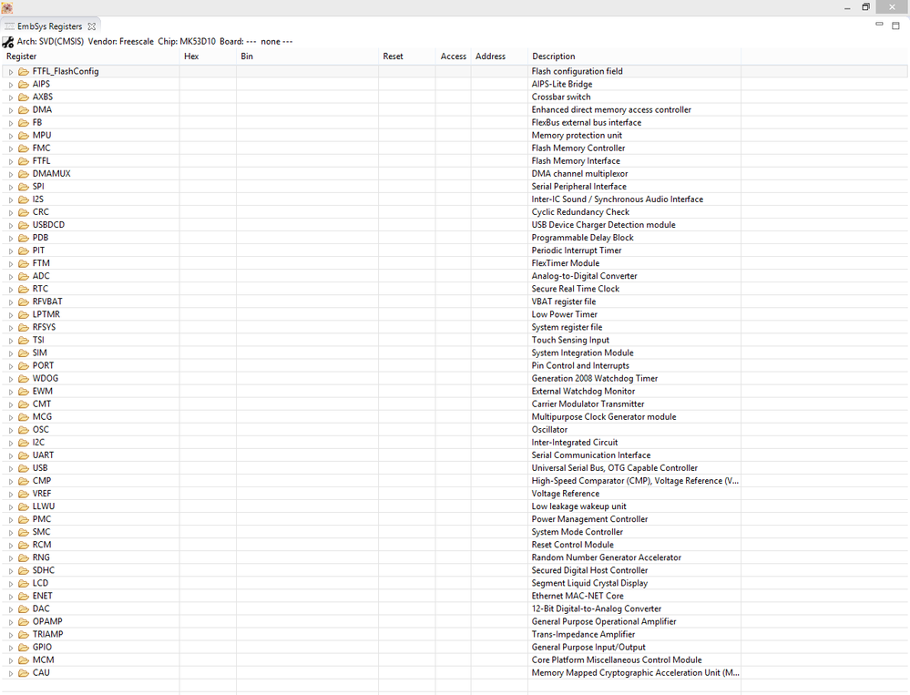Select the SDHC tree row

click(x=455, y=570)
